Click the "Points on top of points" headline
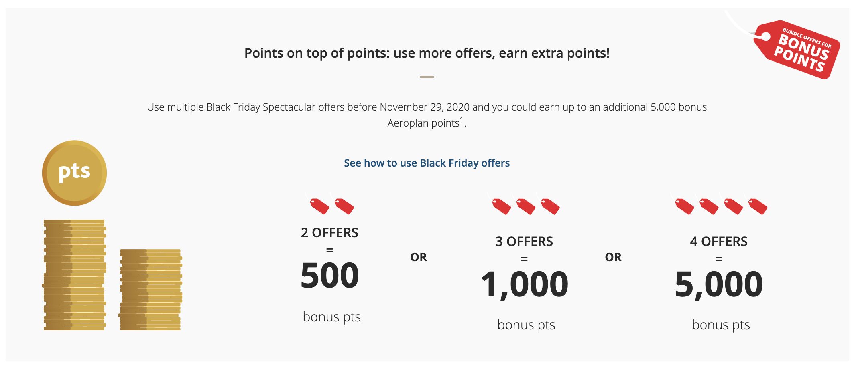 point(427,53)
